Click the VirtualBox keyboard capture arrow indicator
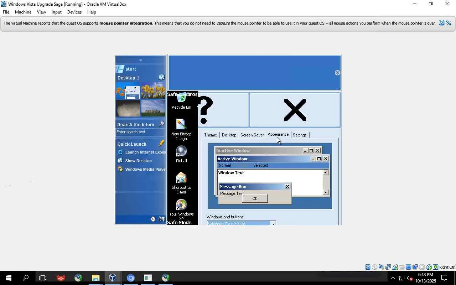The height and width of the screenshot is (285, 456). click(x=436, y=267)
